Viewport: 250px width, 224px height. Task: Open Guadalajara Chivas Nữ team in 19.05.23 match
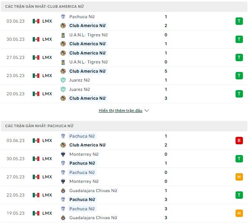93,218
